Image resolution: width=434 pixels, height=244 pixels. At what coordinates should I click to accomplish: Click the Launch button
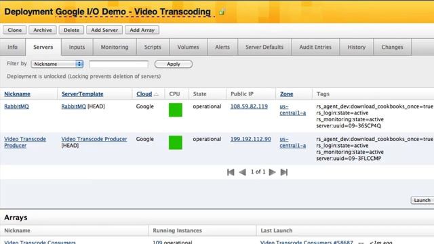coord(422,201)
